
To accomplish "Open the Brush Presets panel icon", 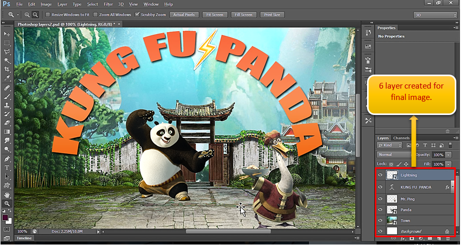I will tap(368, 69).
